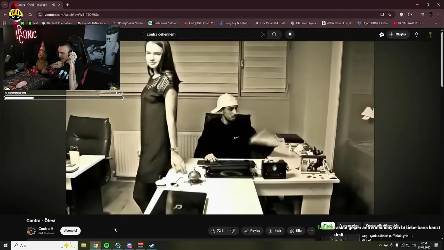Image resolution: width=444 pixels, height=250 pixels.
Task: Open Windows notification center
Action: tap(436, 245)
